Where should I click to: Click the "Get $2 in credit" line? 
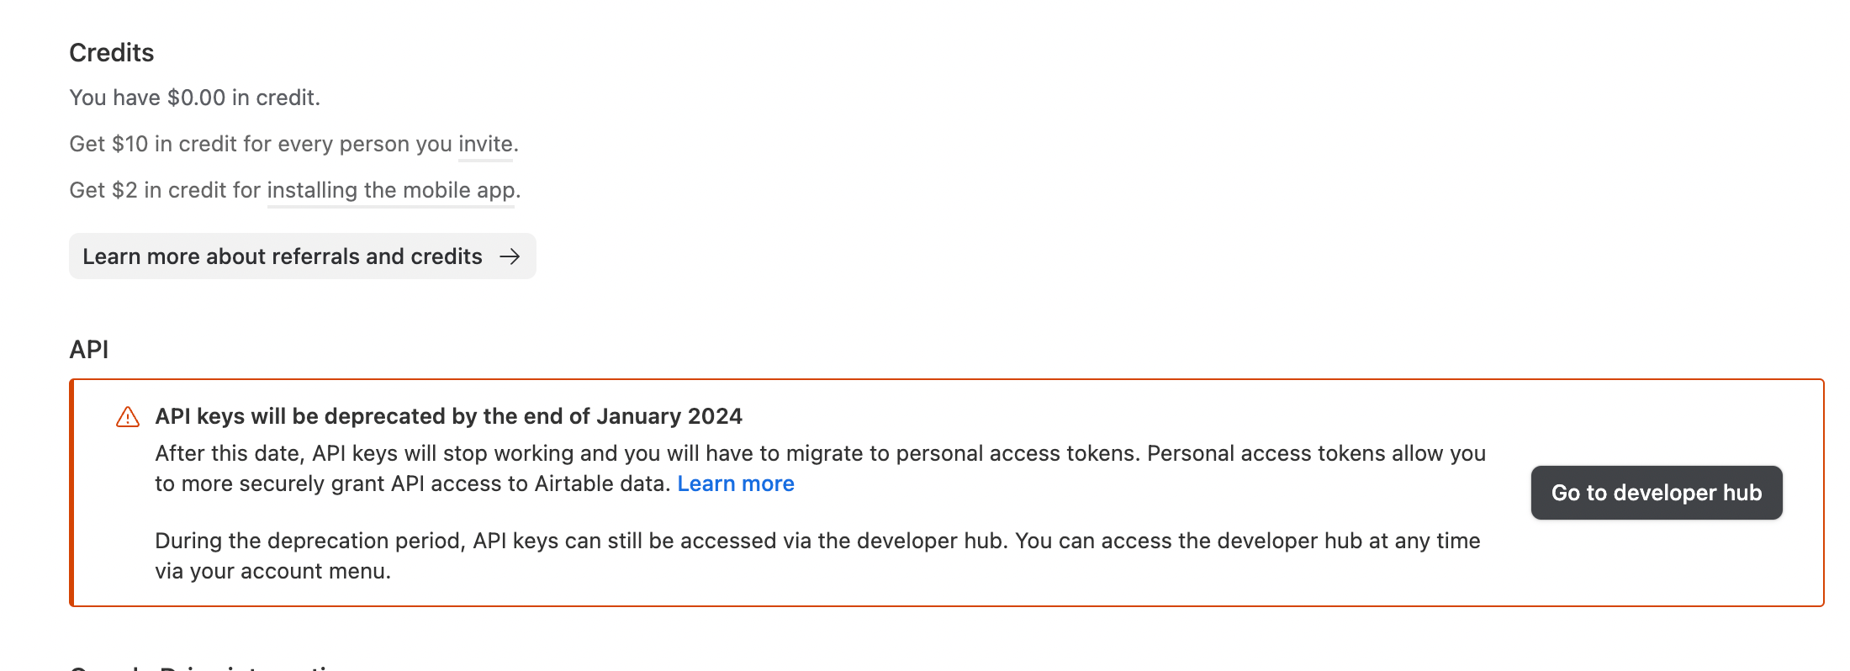coord(295,190)
